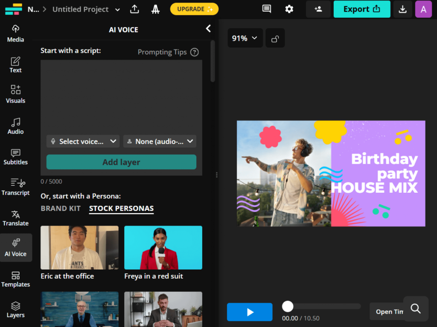Viewport: 437px width, 327px height.
Task: Open the None (audio-only) persona dropdown
Action: (x=160, y=141)
